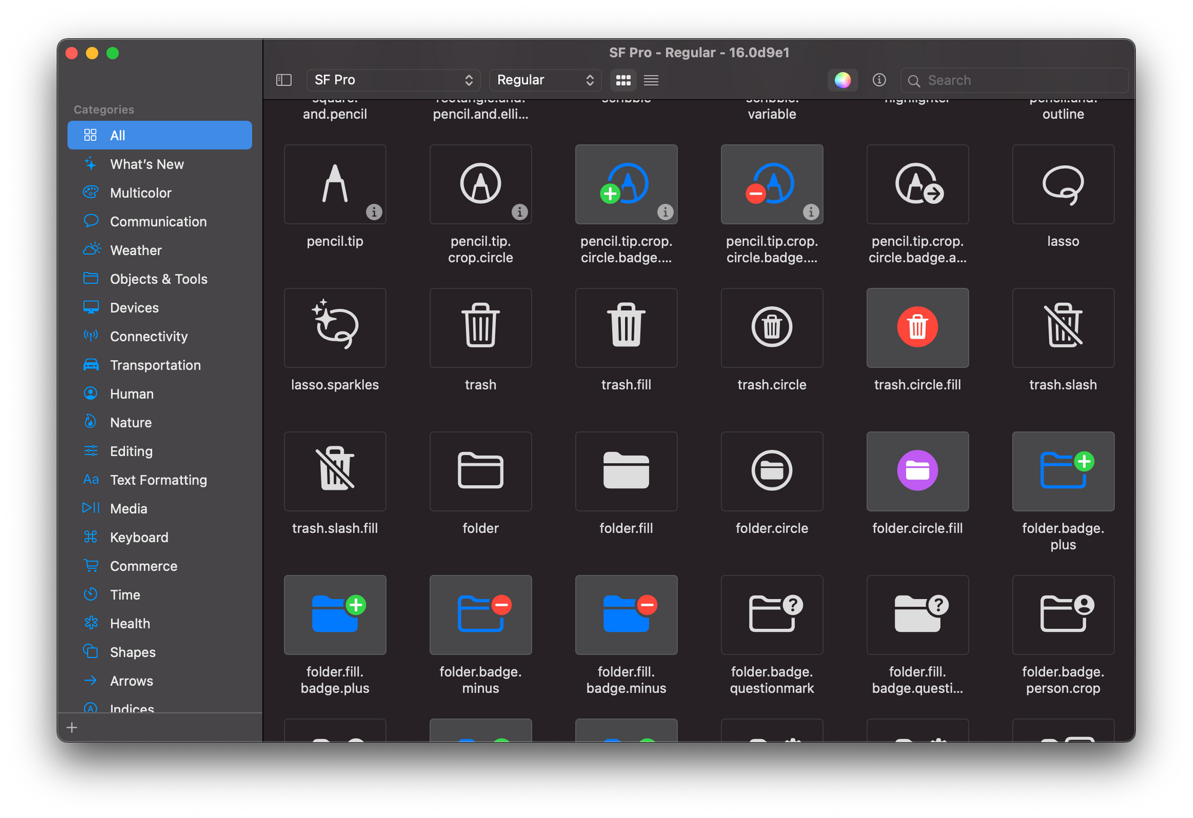
Task: Open the Regular weight dropdown
Action: (x=545, y=80)
